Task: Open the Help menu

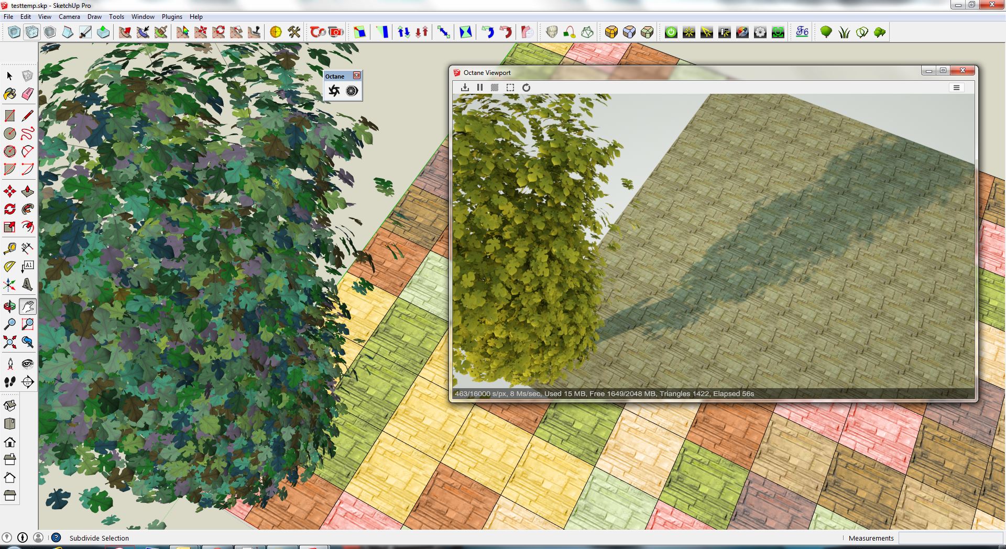Action: click(x=196, y=17)
